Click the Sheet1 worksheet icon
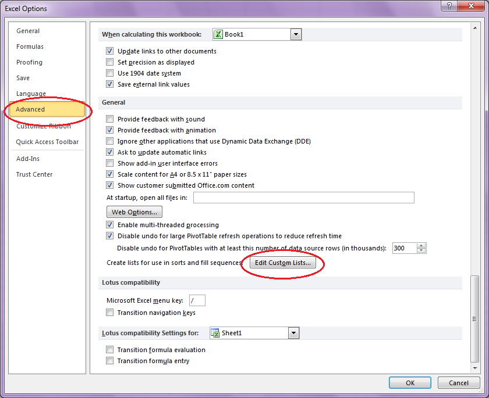 216,333
